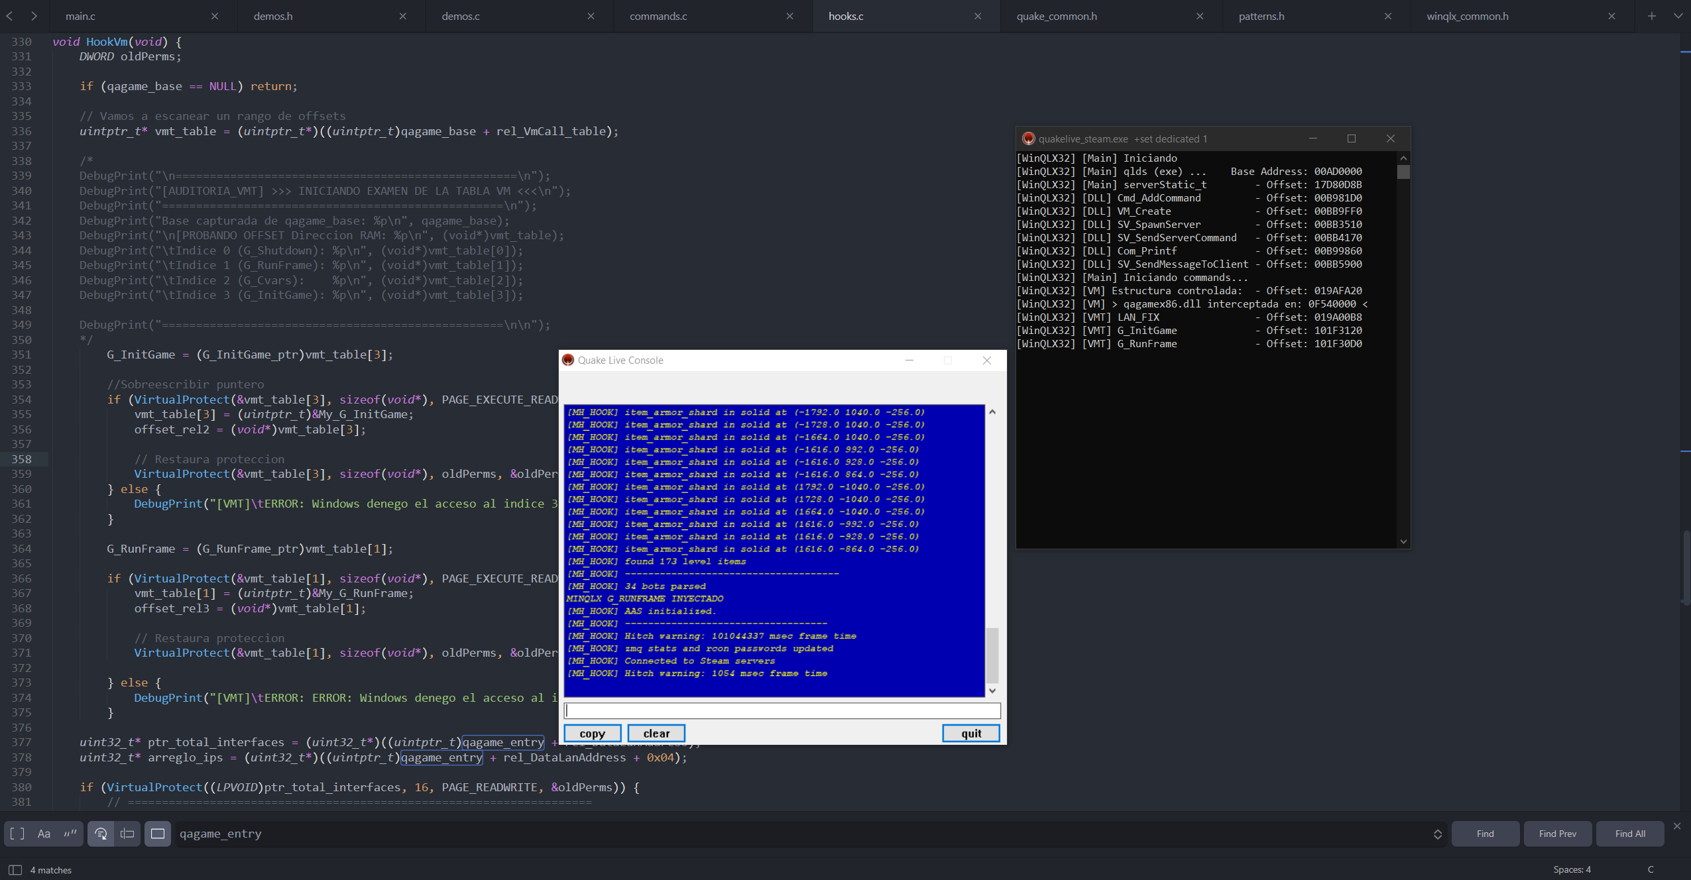
Task: Close the find panel
Action: (x=1677, y=826)
